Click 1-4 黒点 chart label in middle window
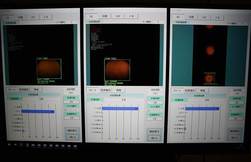This screenshot has width=251, height=162. 98,120
